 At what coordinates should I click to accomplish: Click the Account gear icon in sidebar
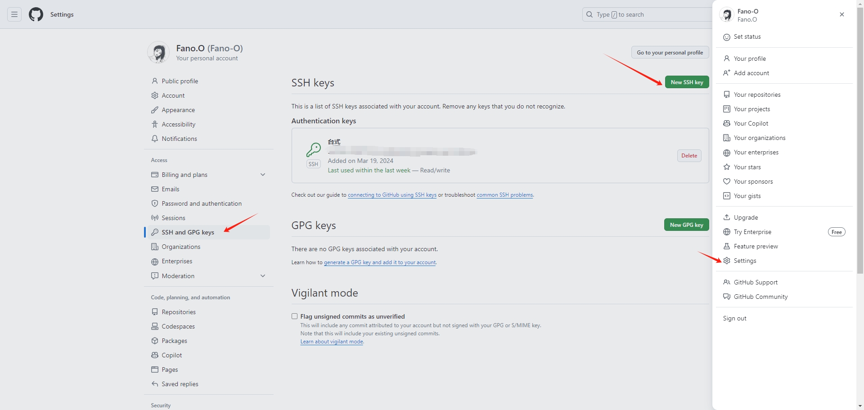[155, 95]
